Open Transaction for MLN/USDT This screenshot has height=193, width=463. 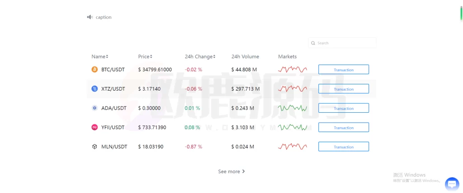(x=344, y=147)
